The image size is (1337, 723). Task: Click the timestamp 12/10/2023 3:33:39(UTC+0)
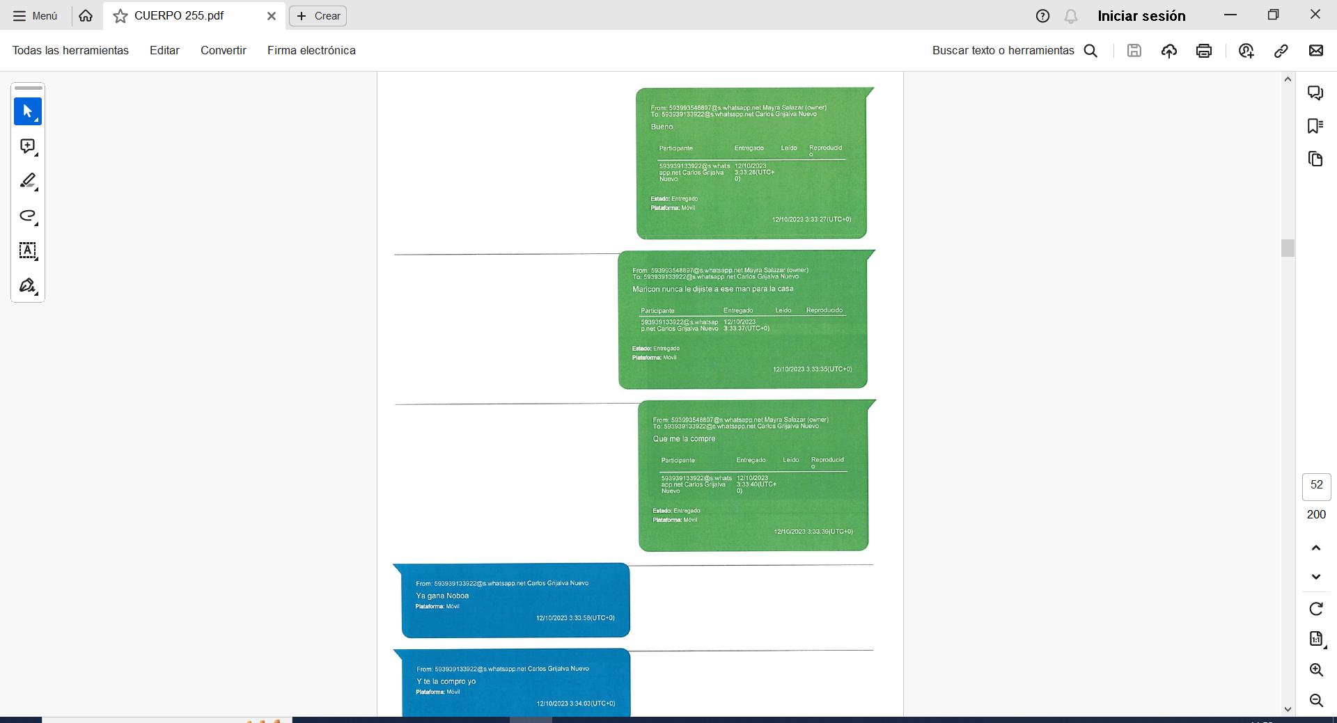813,532
